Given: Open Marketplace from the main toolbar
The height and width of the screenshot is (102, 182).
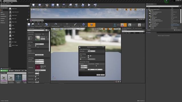Looking at the screenshot, I should click(57, 5).
